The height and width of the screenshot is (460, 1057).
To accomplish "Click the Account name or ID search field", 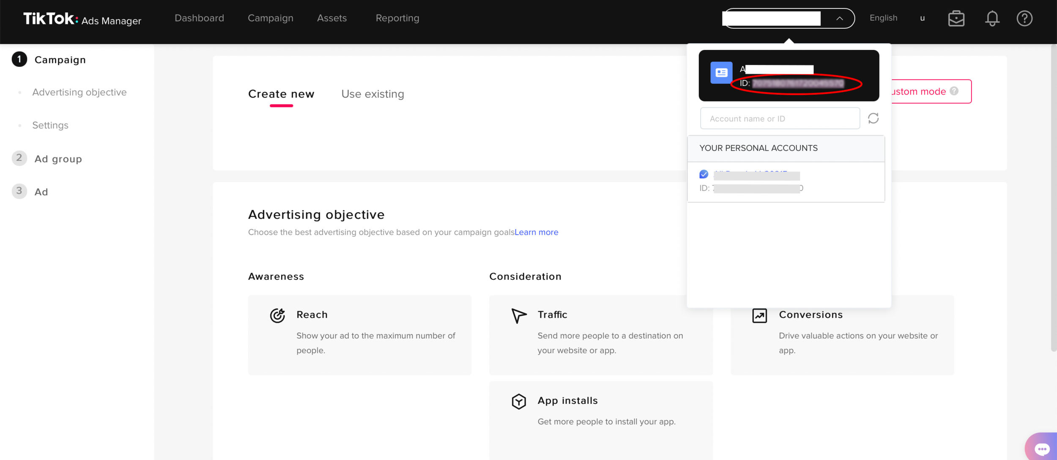I will (780, 118).
